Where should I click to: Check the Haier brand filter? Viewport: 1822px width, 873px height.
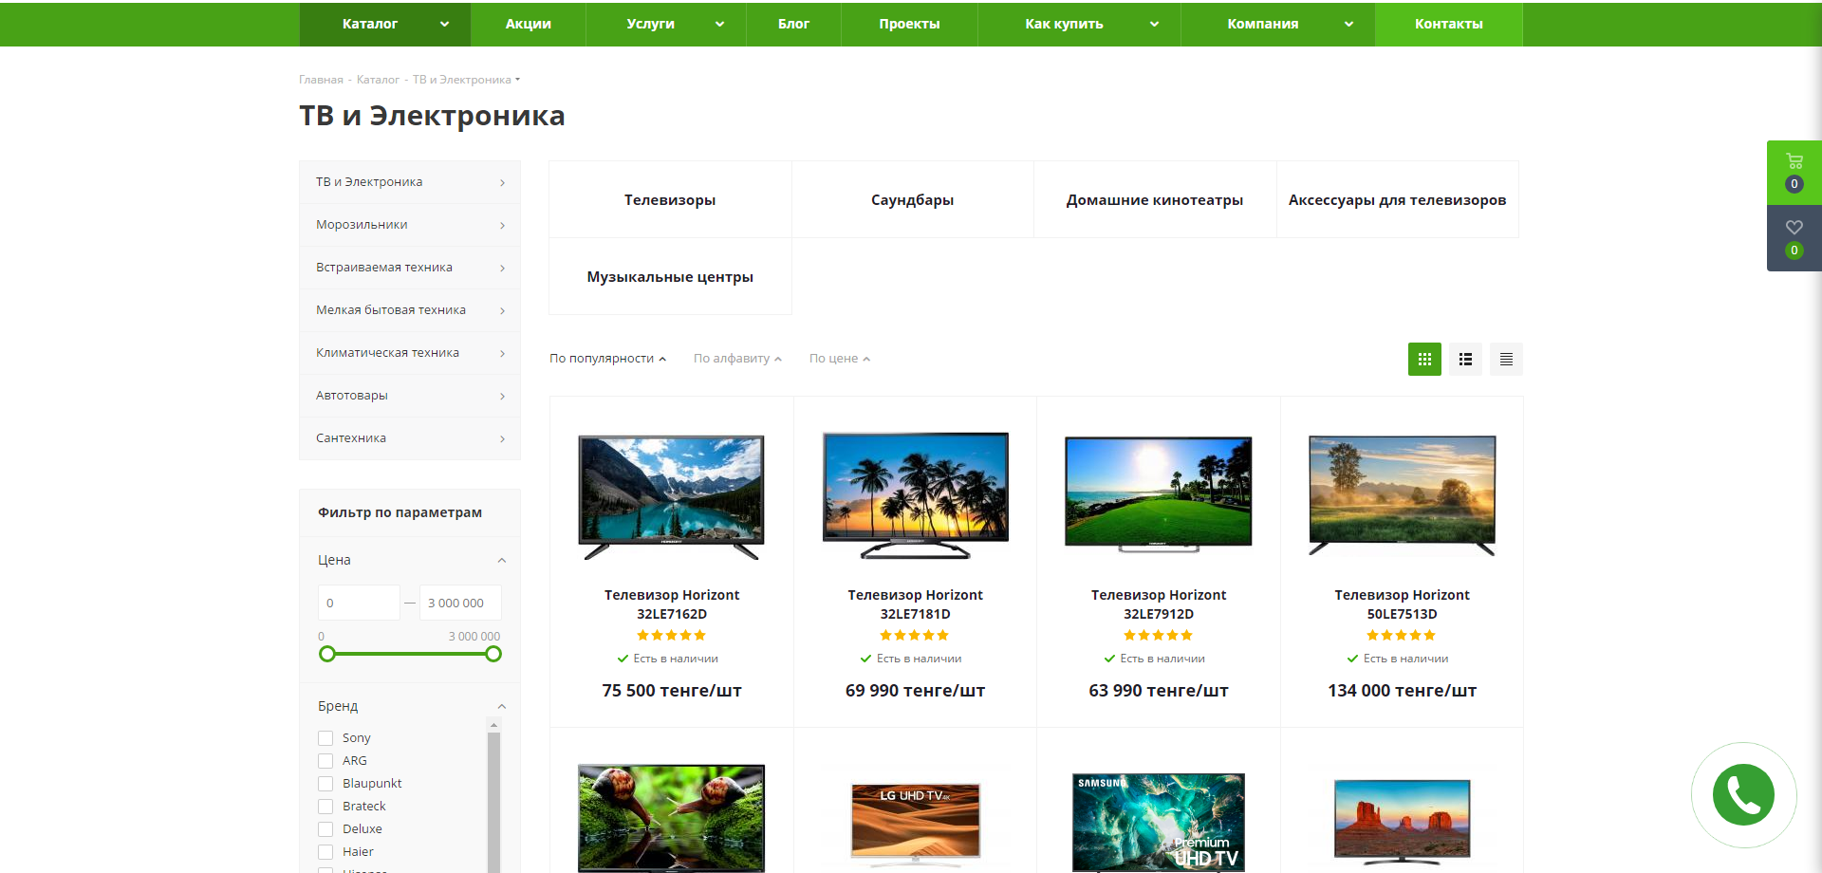pyautogui.click(x=325, y=852)
